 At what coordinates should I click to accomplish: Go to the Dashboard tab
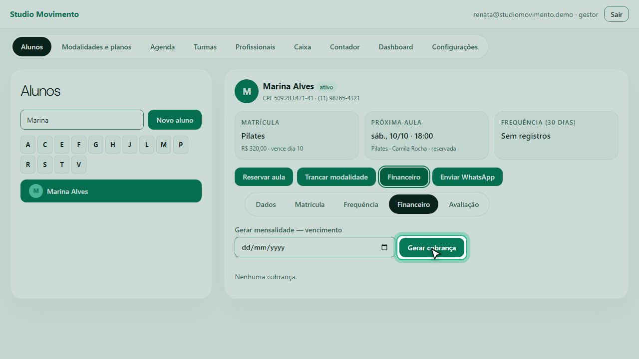396,47
